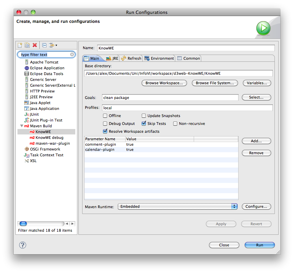The image size is (294, 273).
Task: Click the Profiles field containing local
Action: 187,108
